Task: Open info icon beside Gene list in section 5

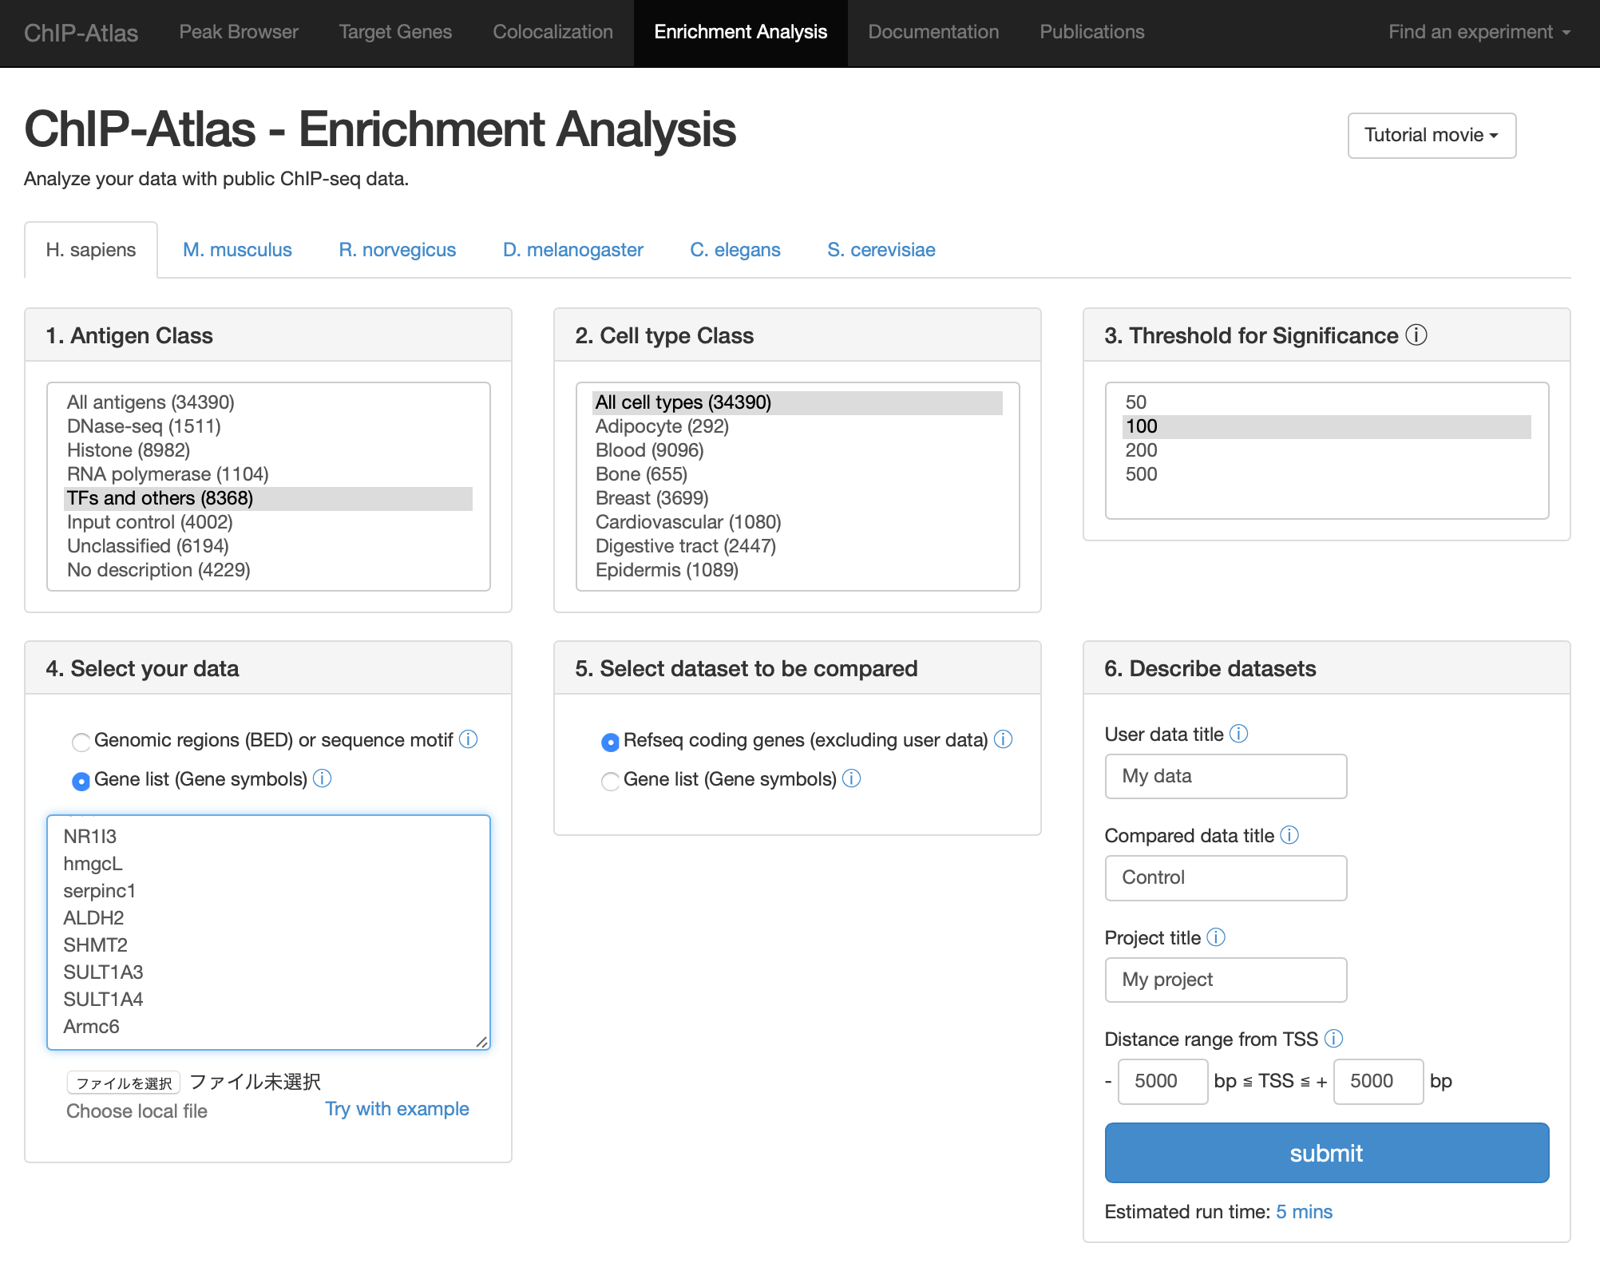Action: pos(852,778)
